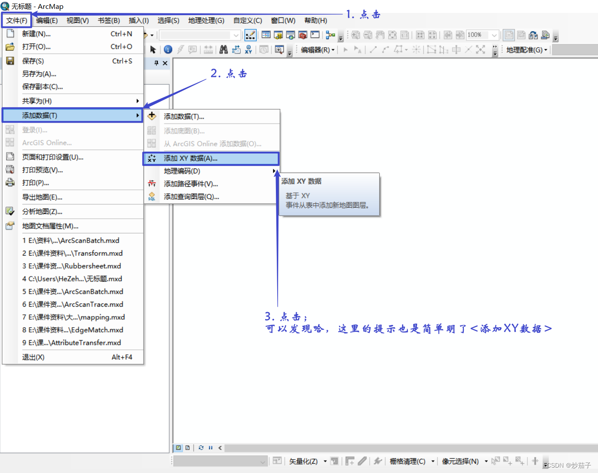The width and height of the screenshot is (598, 473).
Task: Open the Bookmarks (书签) menu
Action: (109, 20)
